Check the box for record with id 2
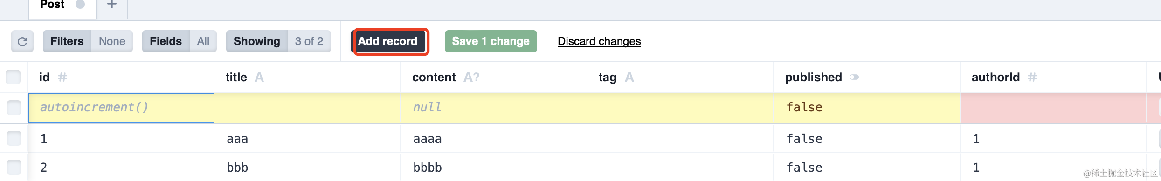Screen dimensions: 1161x181 14,167
